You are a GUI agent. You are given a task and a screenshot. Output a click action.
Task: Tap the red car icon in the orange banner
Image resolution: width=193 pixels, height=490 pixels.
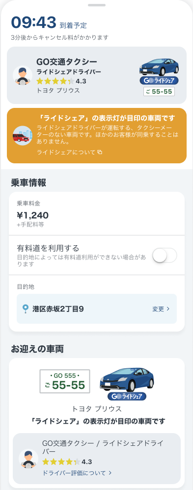[x=23, y=135]
